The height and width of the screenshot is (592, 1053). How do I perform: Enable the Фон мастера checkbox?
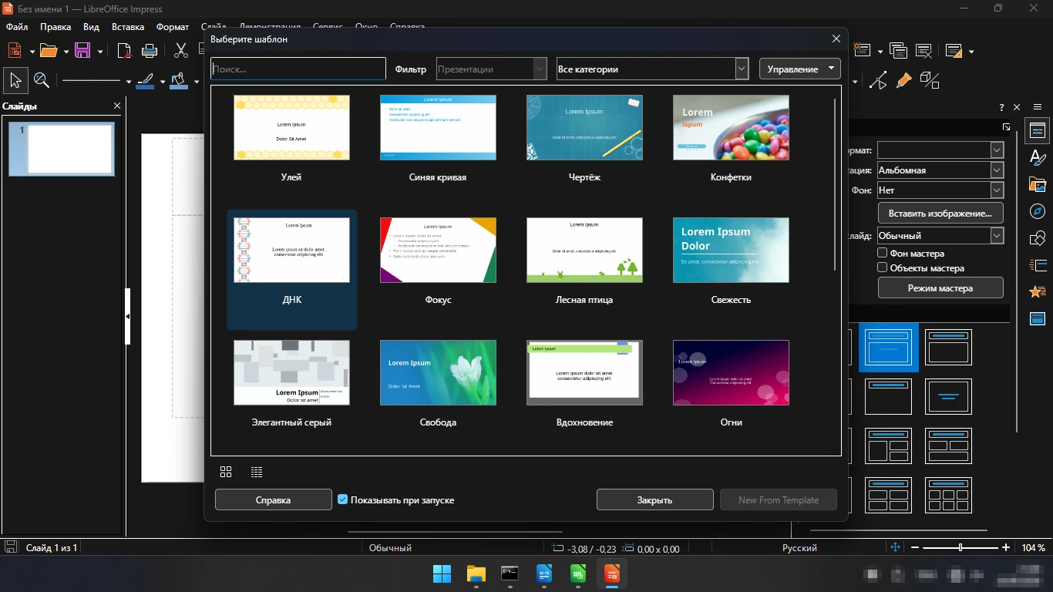(x=883, y=253)
